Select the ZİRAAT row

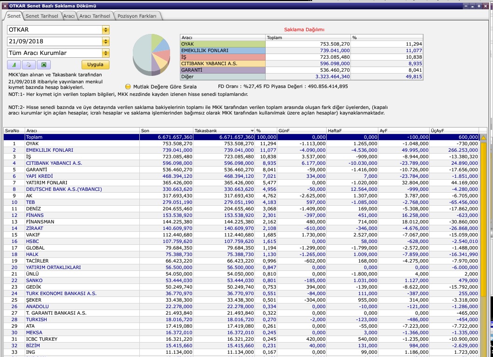click(241, 228)
